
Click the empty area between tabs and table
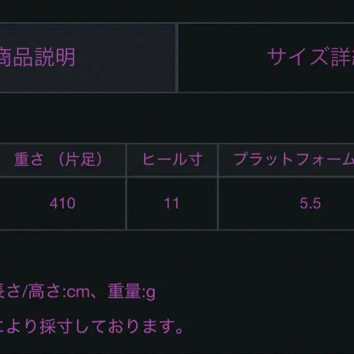pyautogui.click(x=169, y=117)
